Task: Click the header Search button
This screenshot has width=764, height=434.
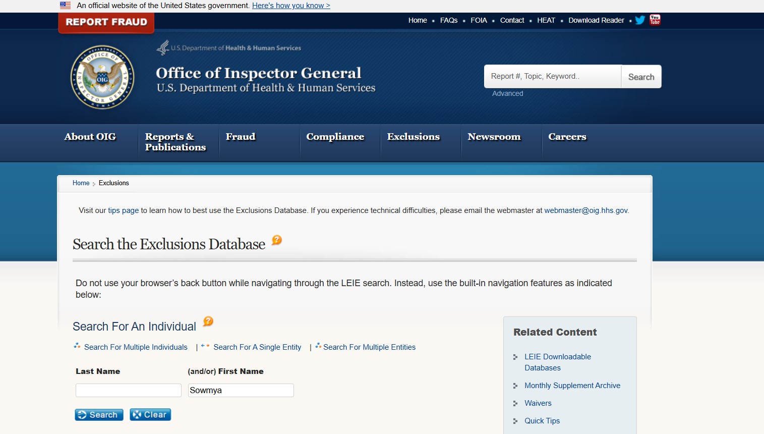Action: tap(641, 77)
